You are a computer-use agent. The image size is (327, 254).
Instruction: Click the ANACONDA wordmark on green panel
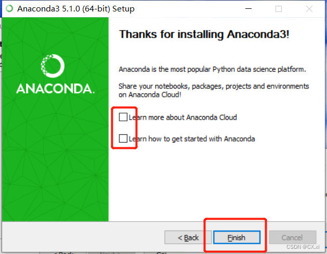(56, 88)
